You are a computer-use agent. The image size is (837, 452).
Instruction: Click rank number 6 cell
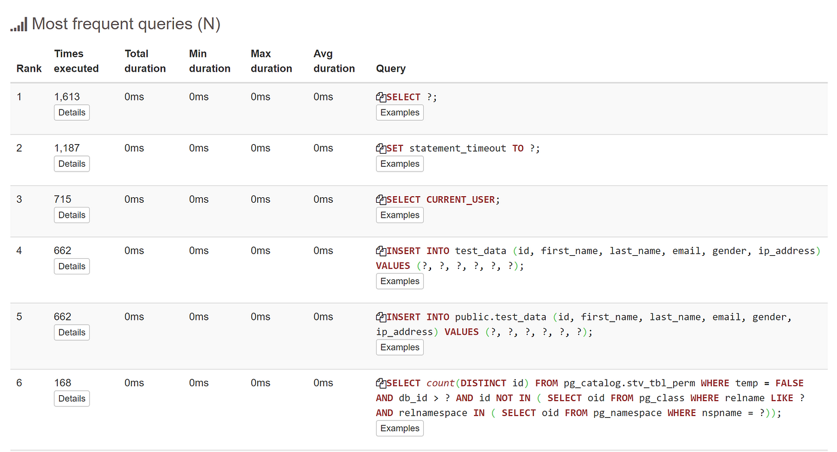coord(19,383)
